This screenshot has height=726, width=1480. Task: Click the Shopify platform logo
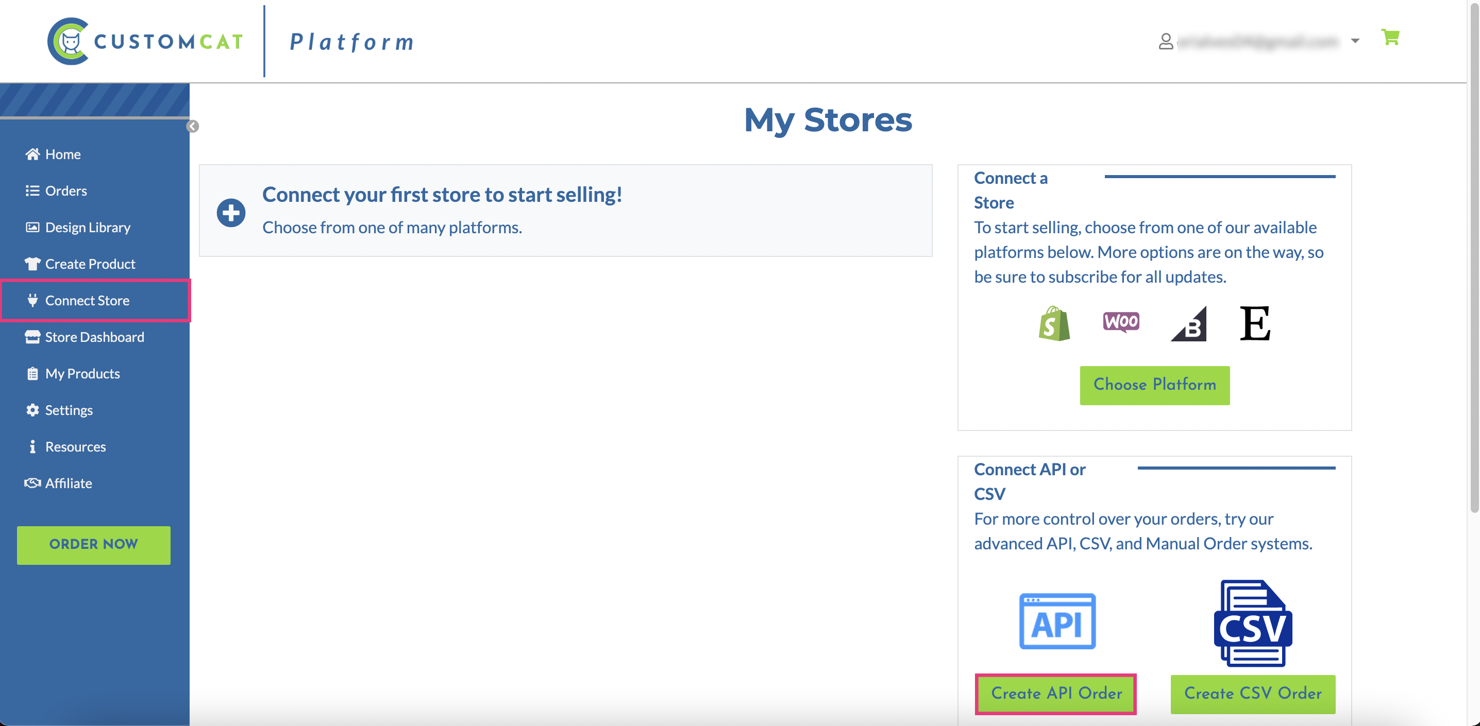(x=1054, y=324)
